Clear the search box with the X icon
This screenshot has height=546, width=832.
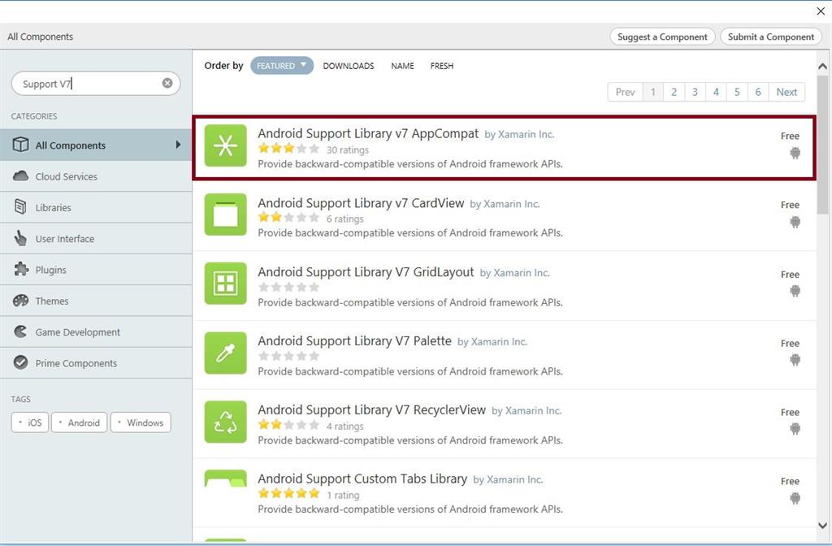[x=167, y=83]
